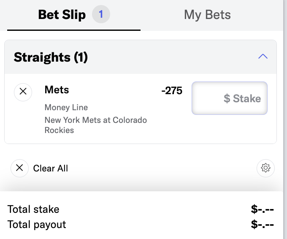Open bet slip settings gear
287x239 pixels.
pos(265,168)
